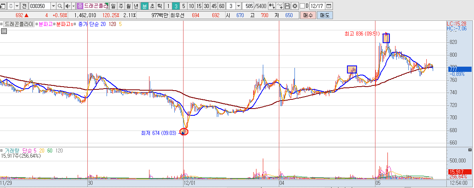
Task: Switch to yearly chart 년
Action: tap(136, 6)
